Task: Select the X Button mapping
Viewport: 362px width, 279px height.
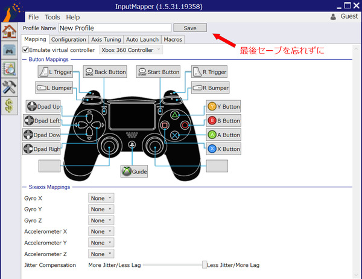Action: pos(223,149)
